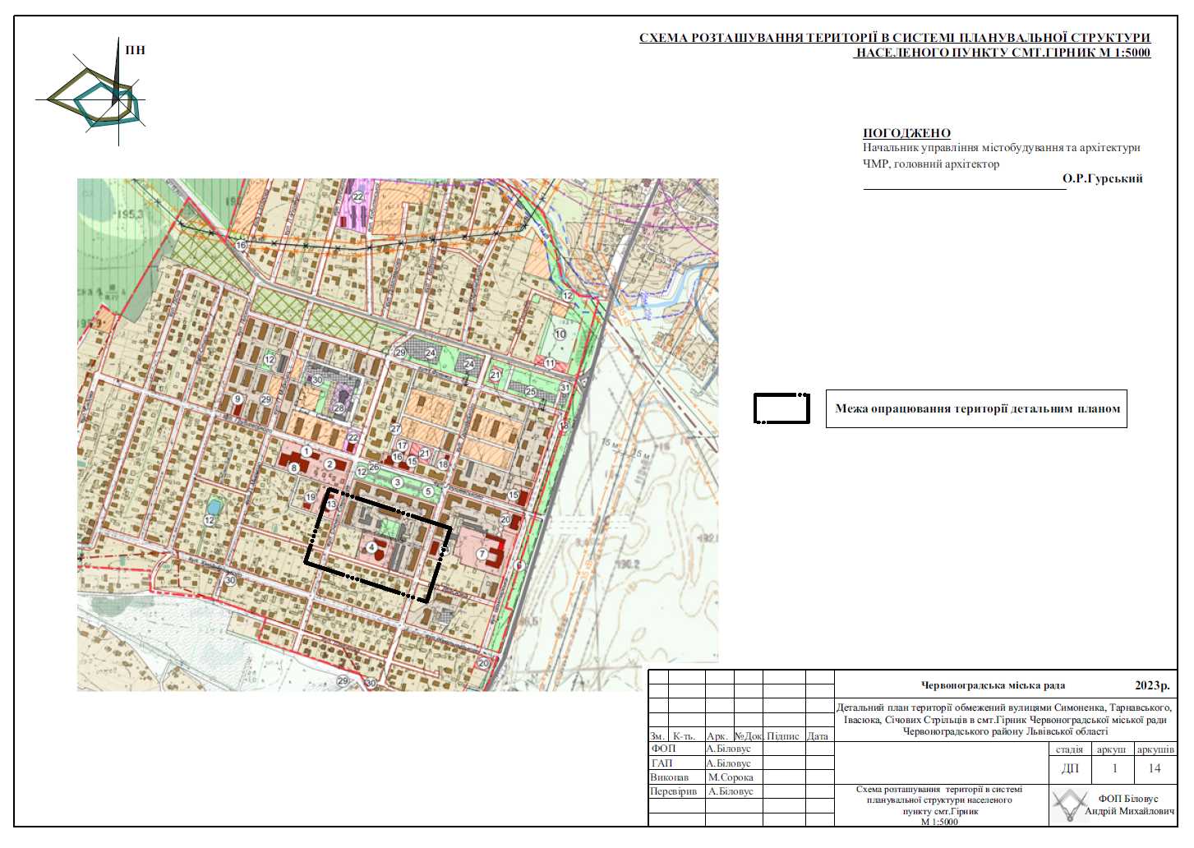
Task: Click the underlined 'ПОГОДЖЕНО' heading
Action: (x=906, y=133)
